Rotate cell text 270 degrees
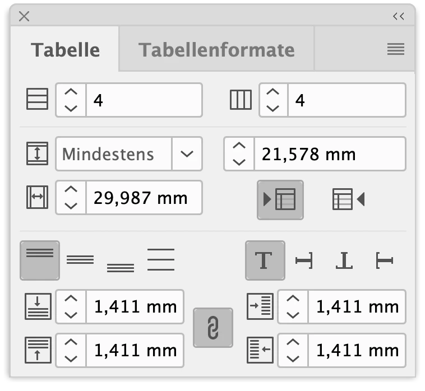The height and width of the screenshot is (391, 425). pyautogui.click(x=385, y=260)
